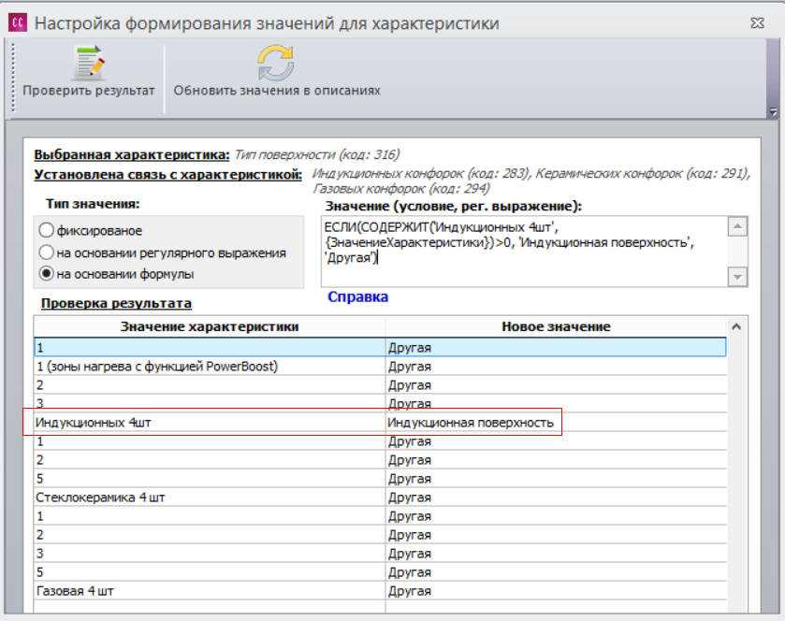The image size is (785, 621).
Task: Click Другая cell next to Газовая 4 шт
Action: tap(556, 591)
